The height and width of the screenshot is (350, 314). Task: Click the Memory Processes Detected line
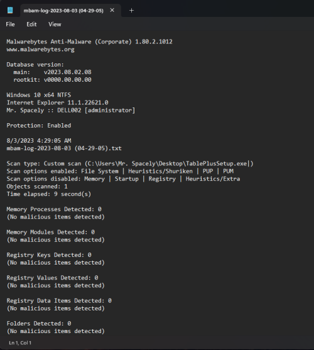point(54,209)
